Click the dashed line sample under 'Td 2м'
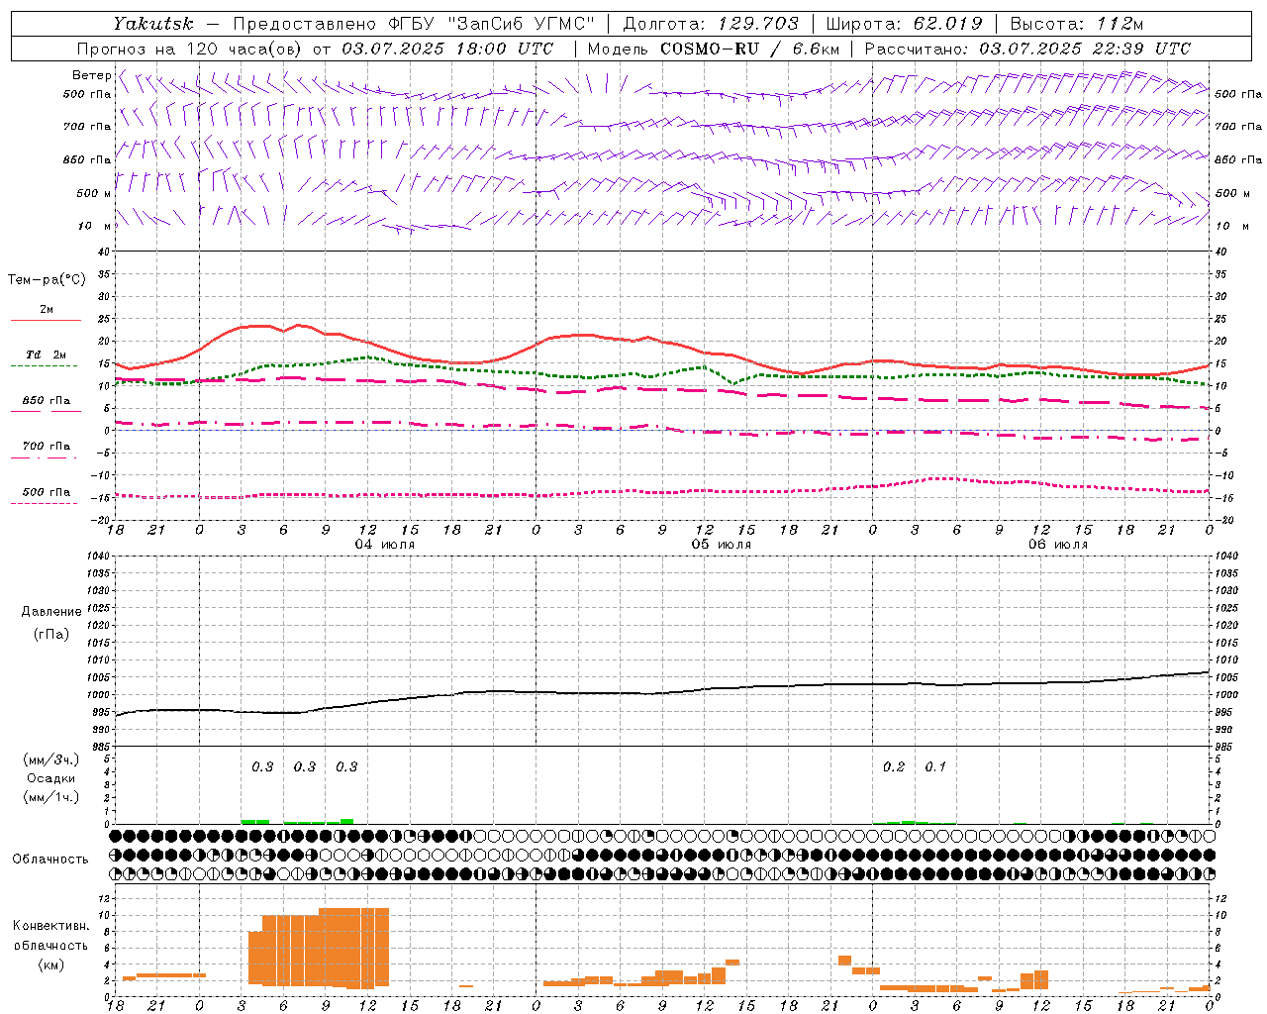Screen dimensions: 1267x1014 click(45, 366)
